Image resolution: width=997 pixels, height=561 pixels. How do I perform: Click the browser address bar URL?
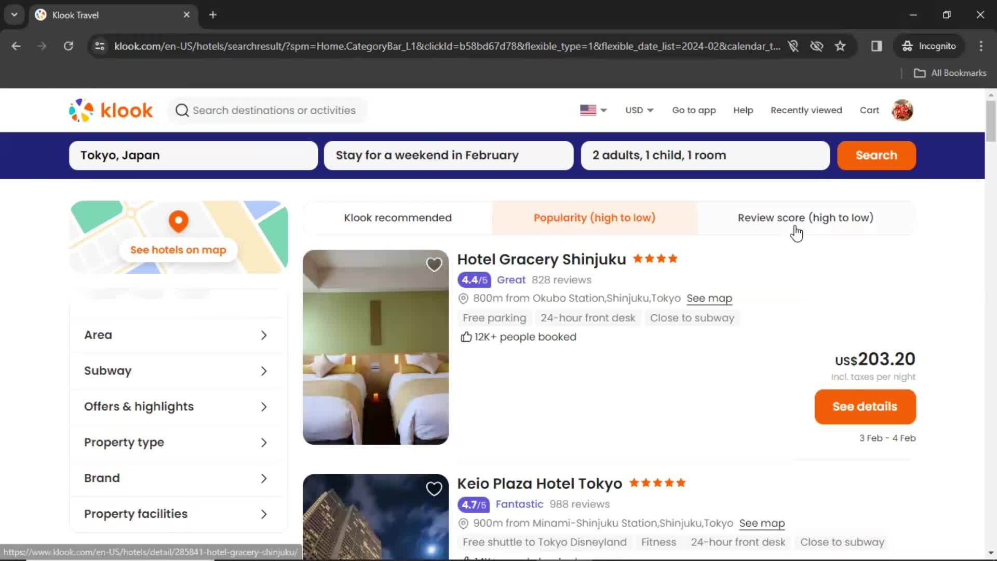coord(447,46)
